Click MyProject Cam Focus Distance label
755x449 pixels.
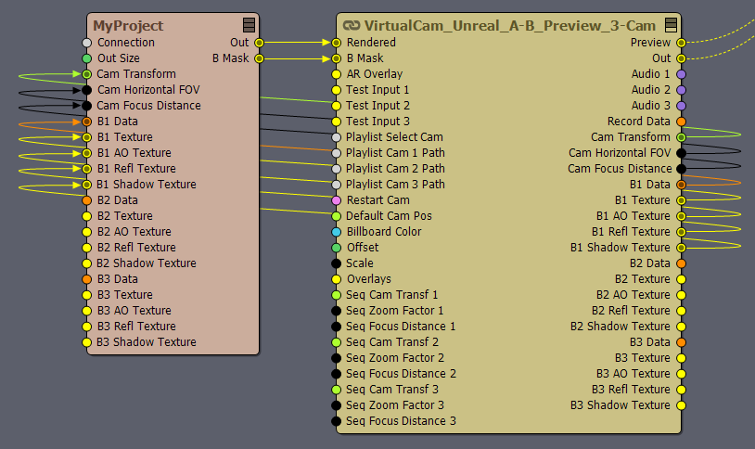(148, 106)
